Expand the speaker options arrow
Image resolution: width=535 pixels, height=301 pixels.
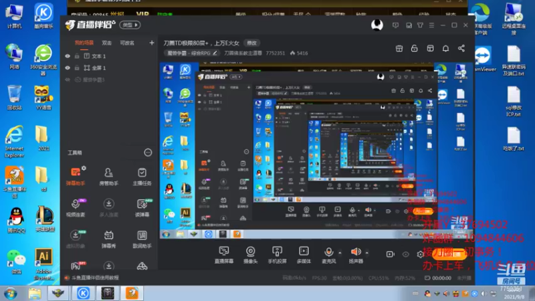pyautogui.click(x=366, y=253)
